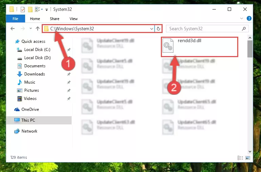
Task: Click the pin icon beside Downloads
Action: (69, 74)
